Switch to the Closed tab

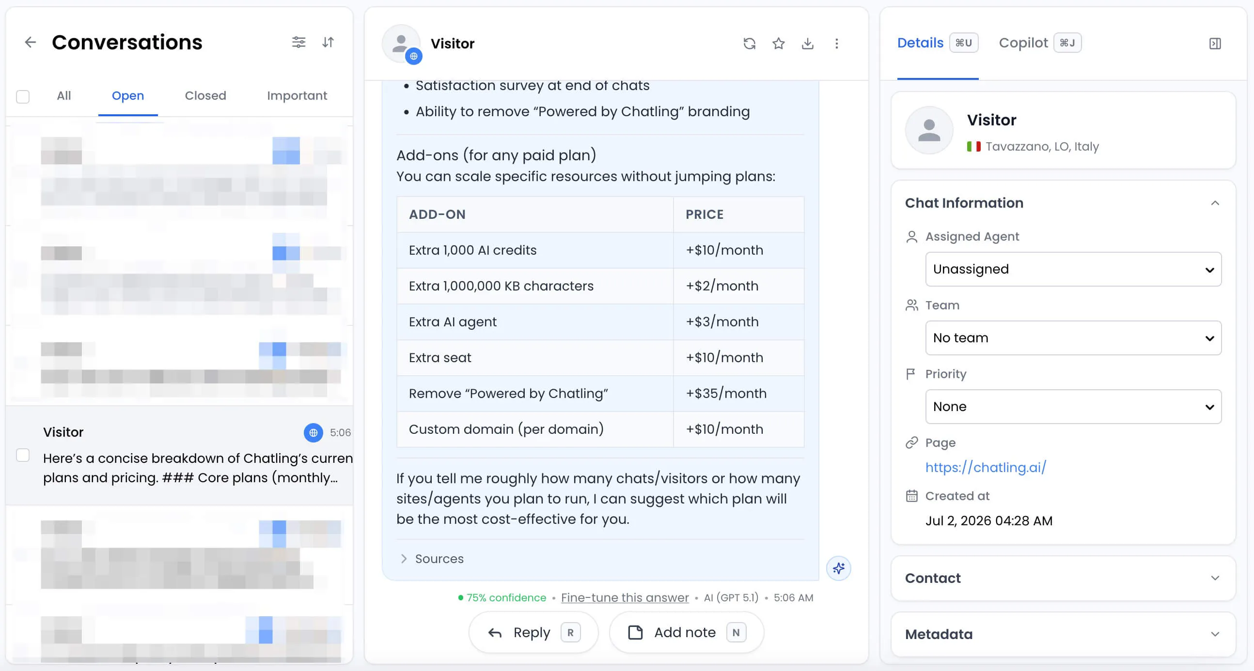click(205, 96)
